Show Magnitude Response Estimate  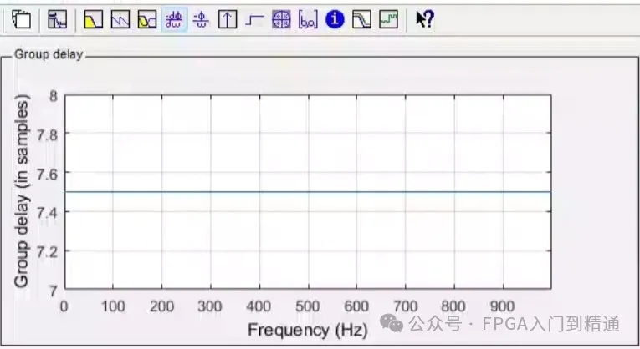pos(361,19)
